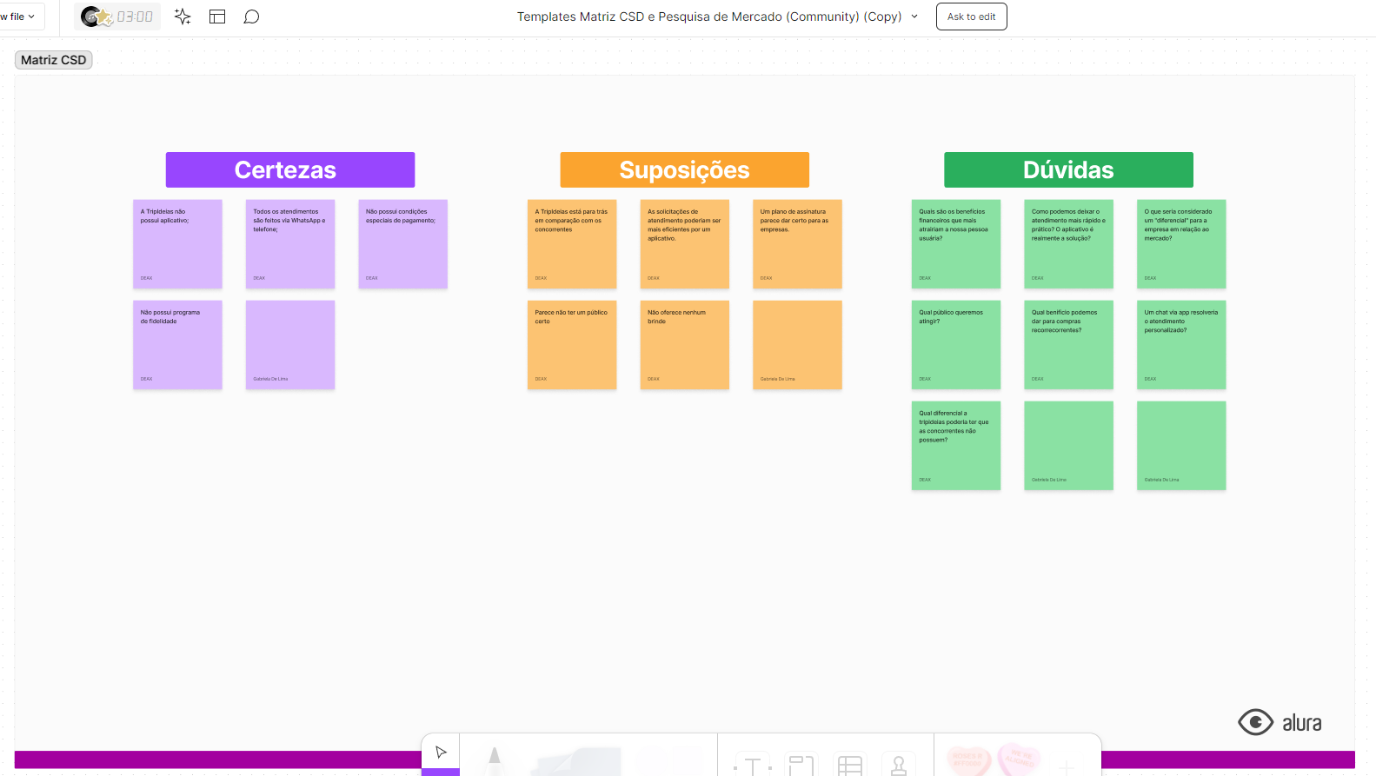Image resolution: width=1376 pixels, height=776 pixels.
Task: Select sticky 'Como podemos deixar o atendimento'
Action: coord(1068,244)
